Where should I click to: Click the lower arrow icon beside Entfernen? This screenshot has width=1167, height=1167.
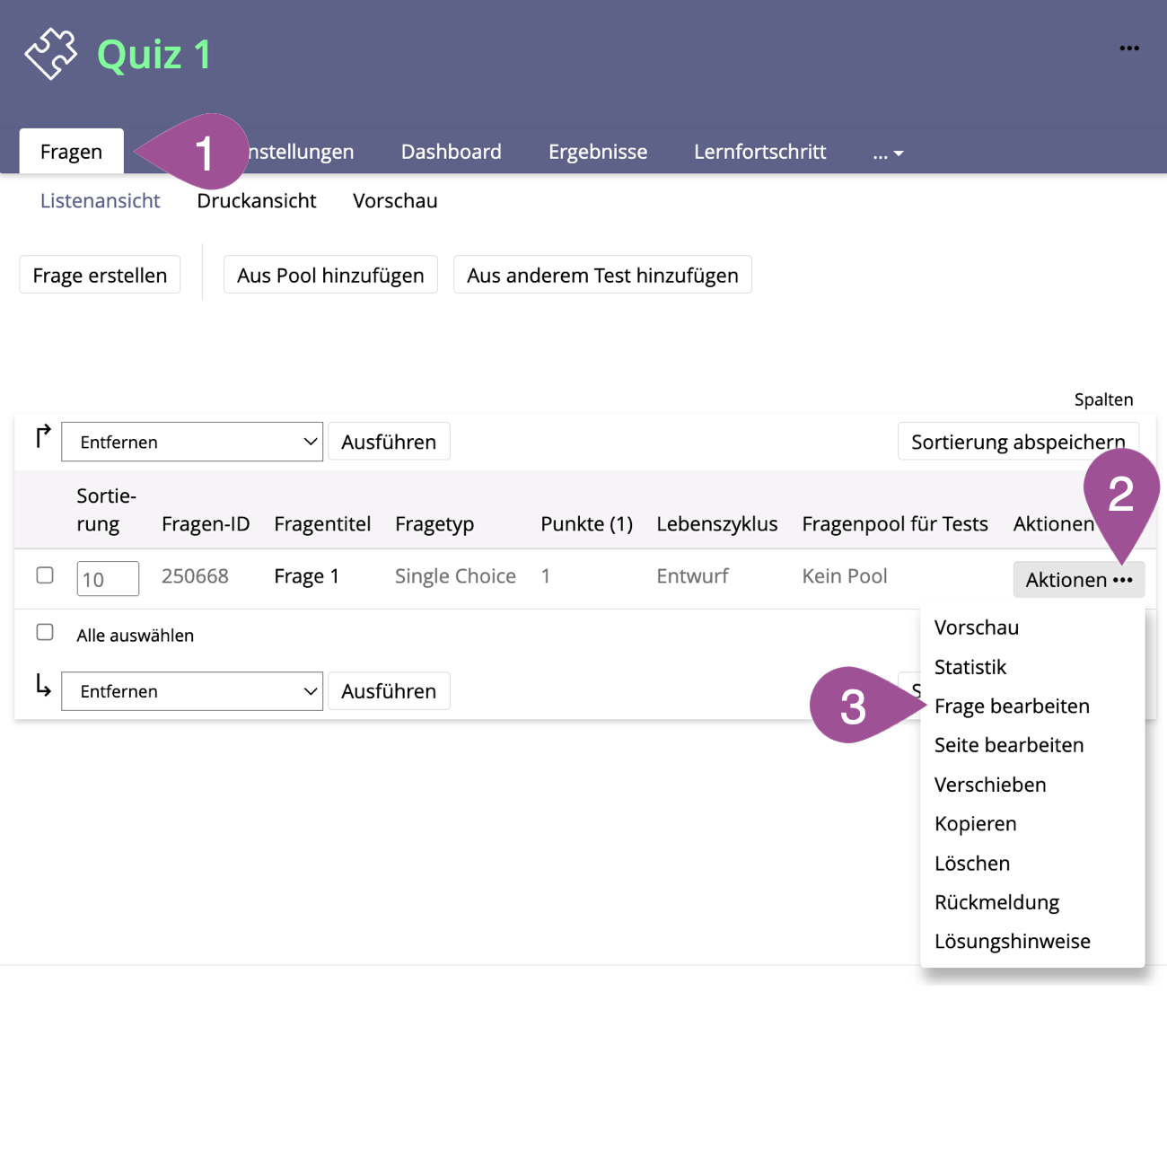click(x=42, y=687)
